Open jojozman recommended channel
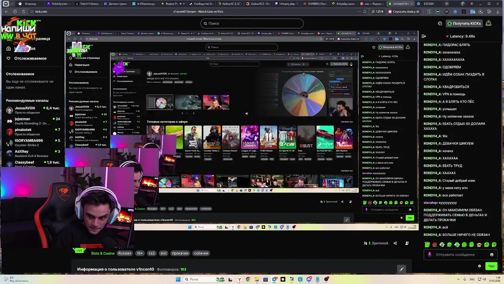 pos(33,121)
